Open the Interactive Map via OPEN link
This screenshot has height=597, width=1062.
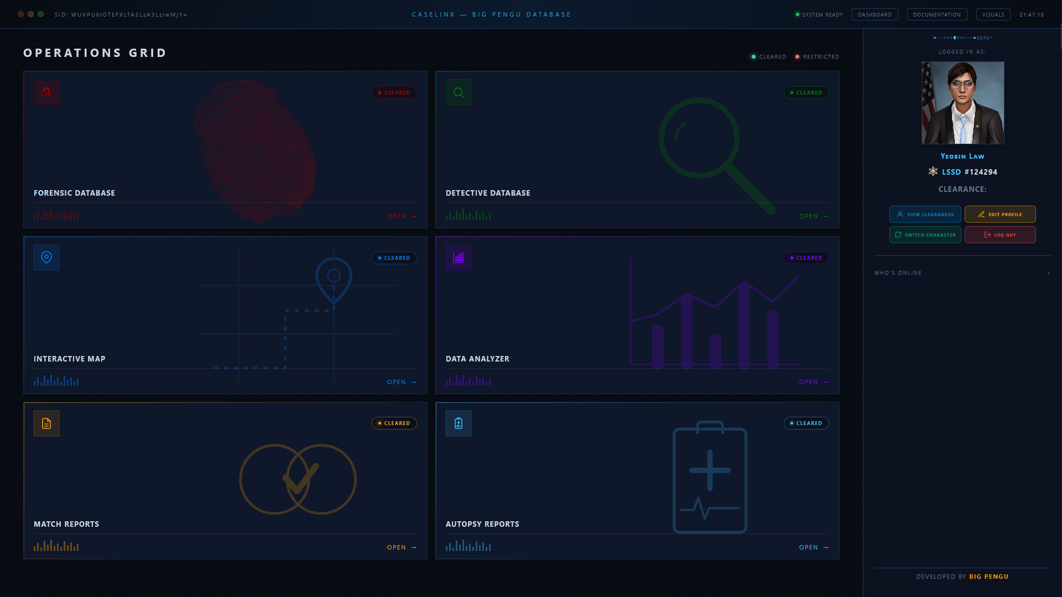[x=402, y=382]
